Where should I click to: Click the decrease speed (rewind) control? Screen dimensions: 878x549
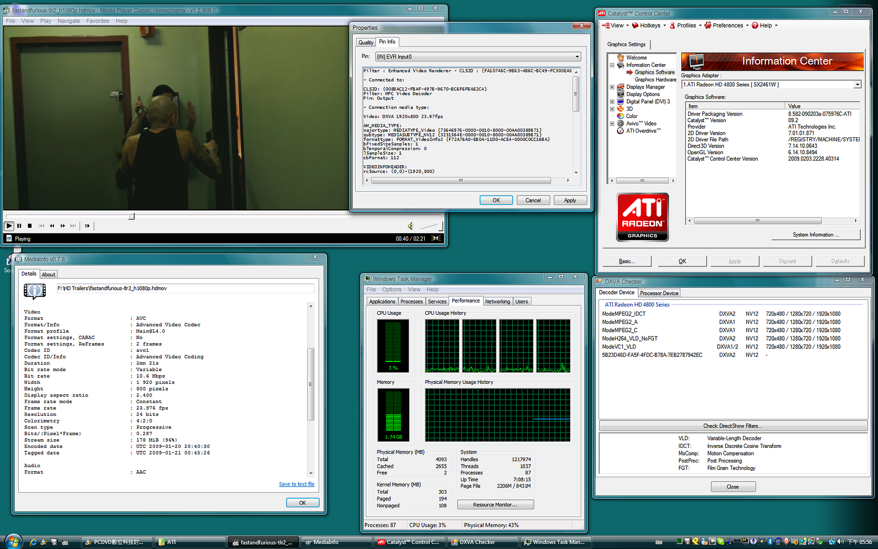[52, 226]
